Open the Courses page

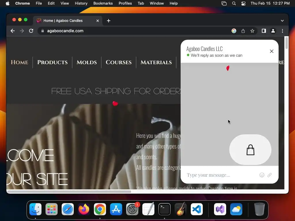[118, 62]
